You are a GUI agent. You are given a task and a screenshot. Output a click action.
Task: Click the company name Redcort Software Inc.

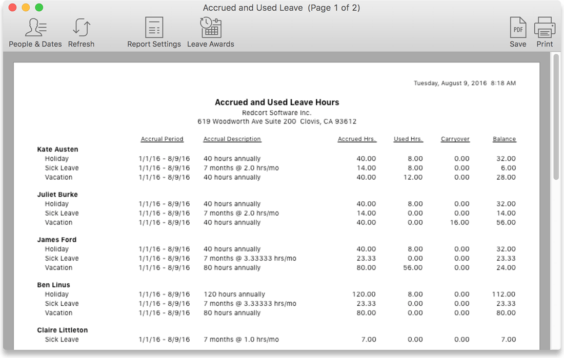276,113
